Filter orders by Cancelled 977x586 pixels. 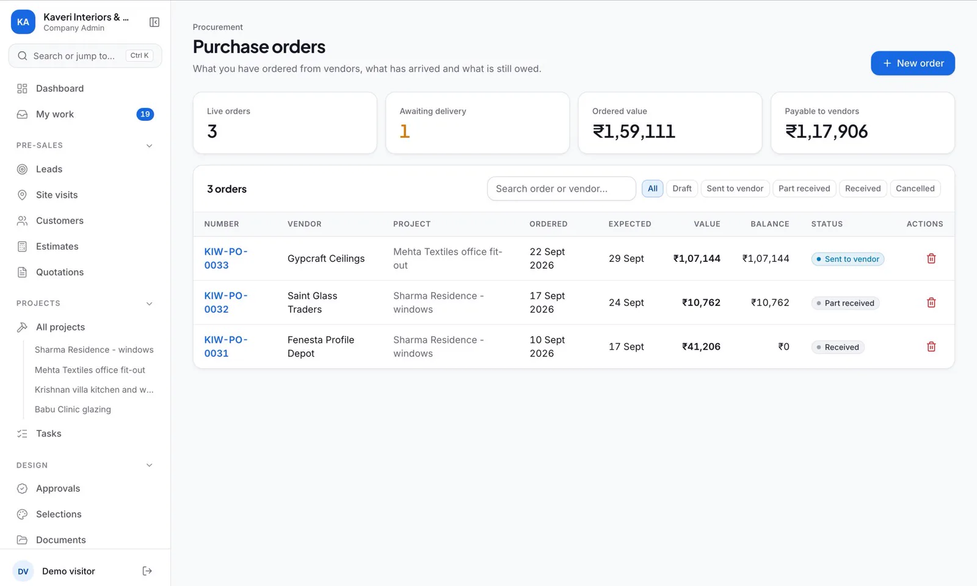[915, 189]
